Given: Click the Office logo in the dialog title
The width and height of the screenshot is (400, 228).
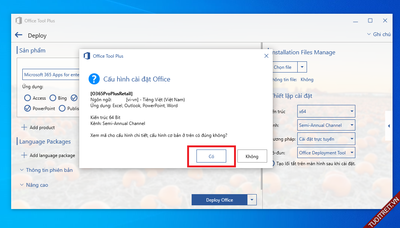Looking at the screenshot, I should point(87,56).
